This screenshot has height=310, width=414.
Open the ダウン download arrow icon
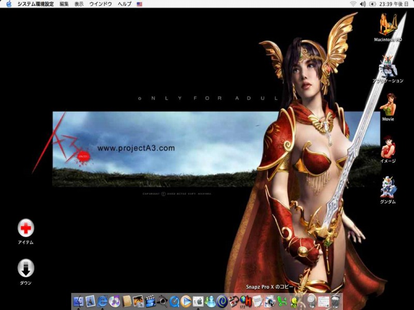[25, 269]
